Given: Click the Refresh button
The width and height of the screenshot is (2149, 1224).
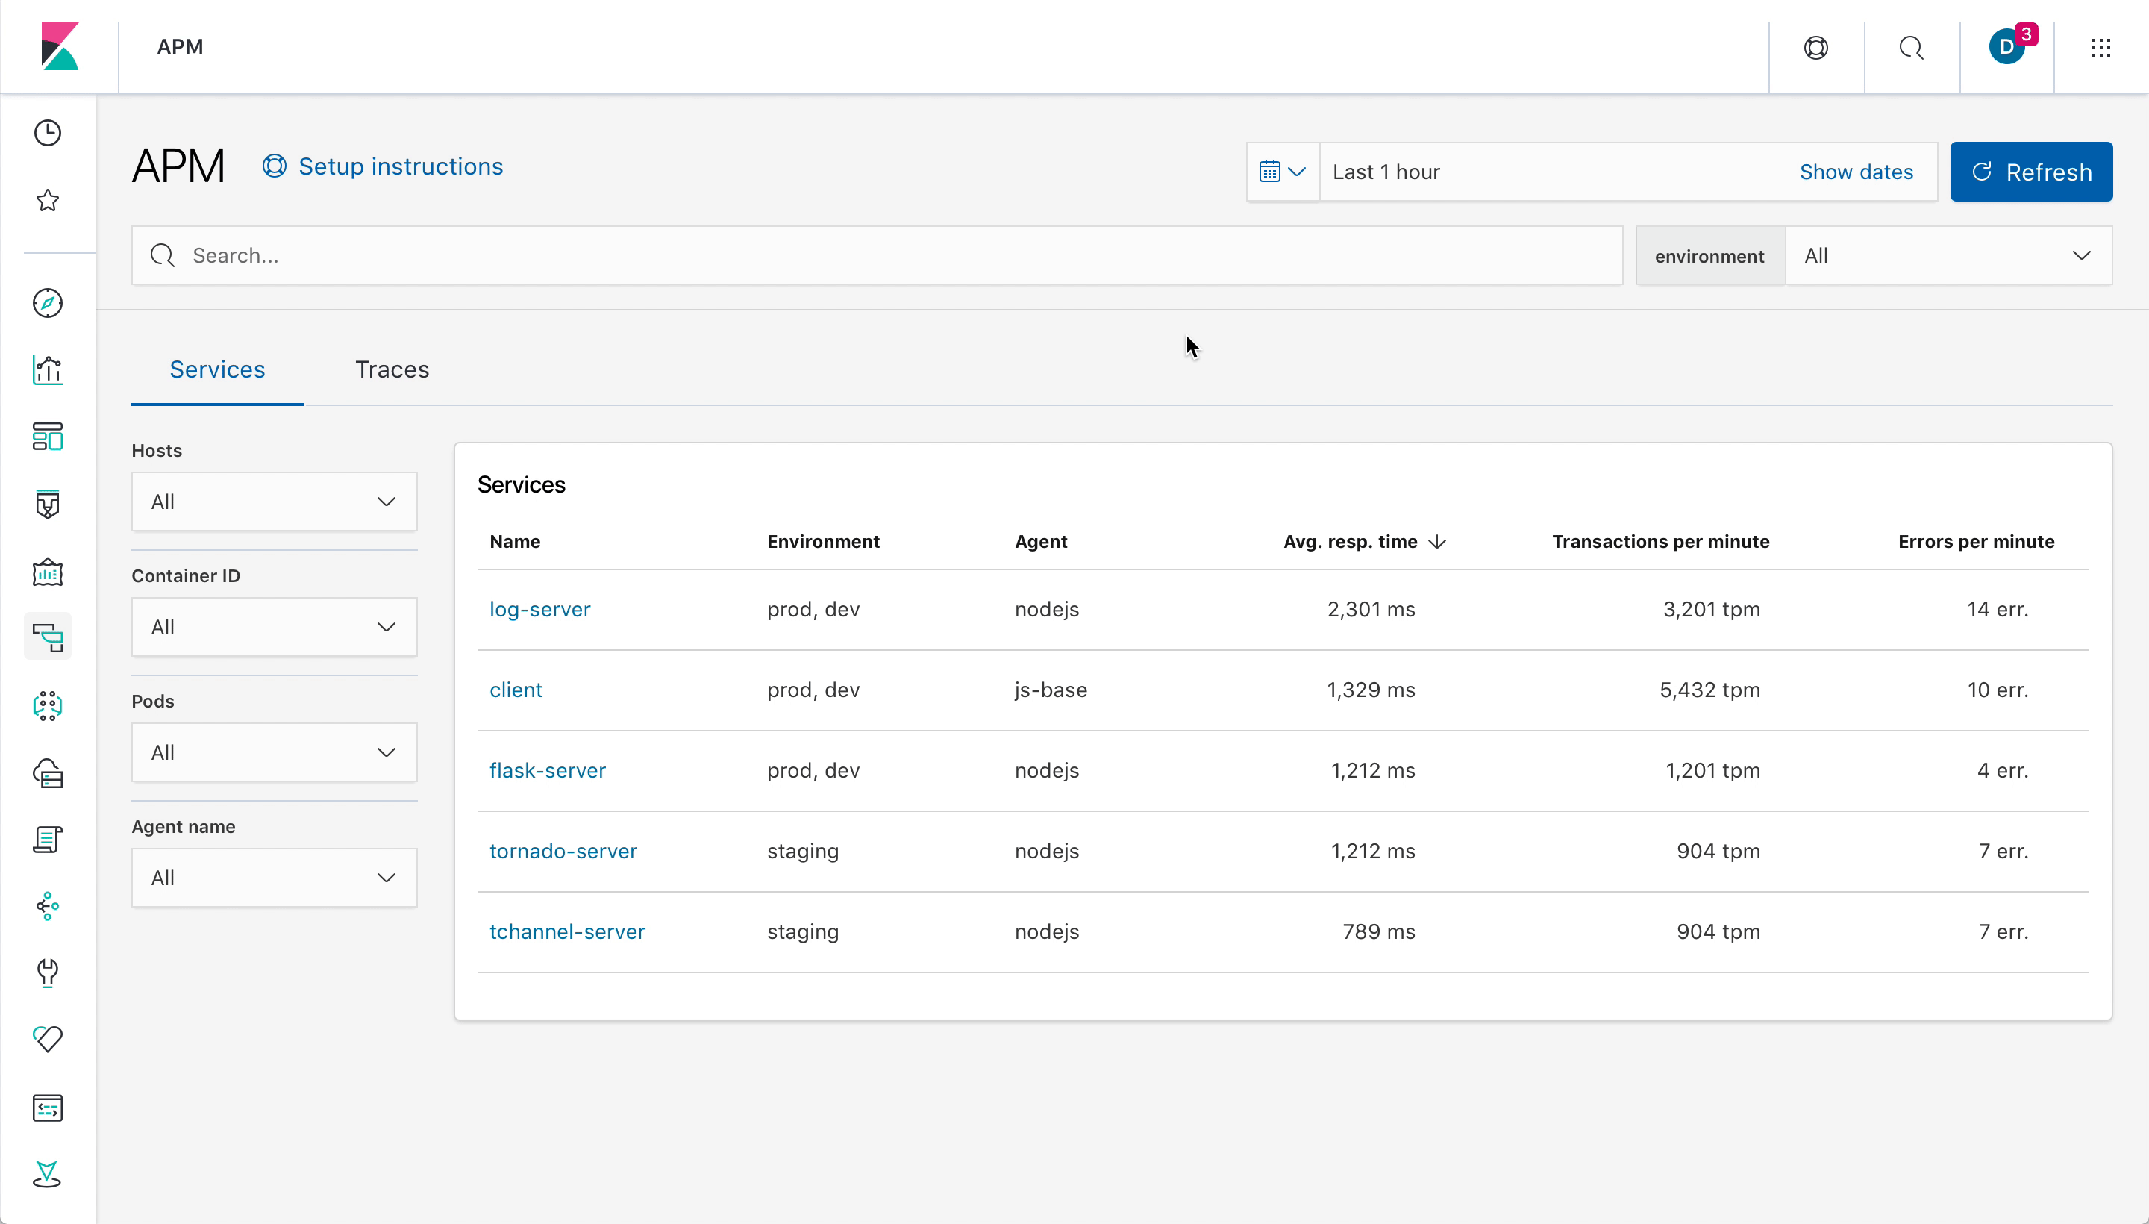Looking at the screenshot, I should 2031,172.
